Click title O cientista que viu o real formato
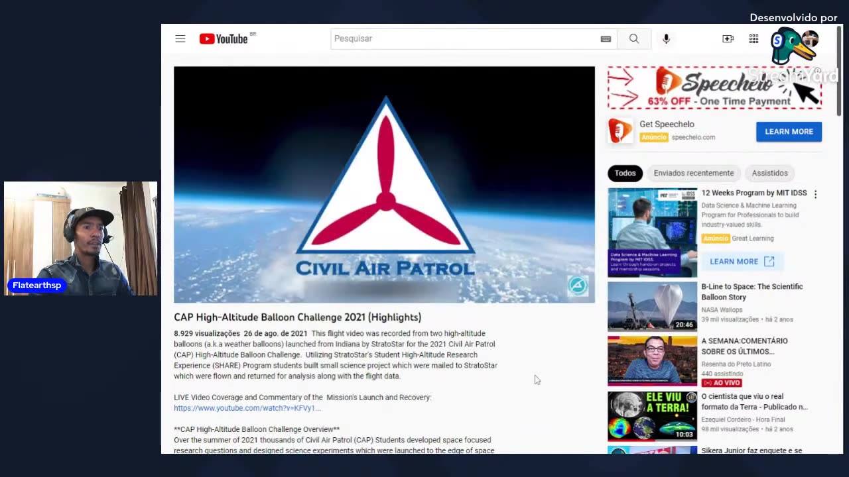This screenshot has width=849, height=477. coord(754,401)
